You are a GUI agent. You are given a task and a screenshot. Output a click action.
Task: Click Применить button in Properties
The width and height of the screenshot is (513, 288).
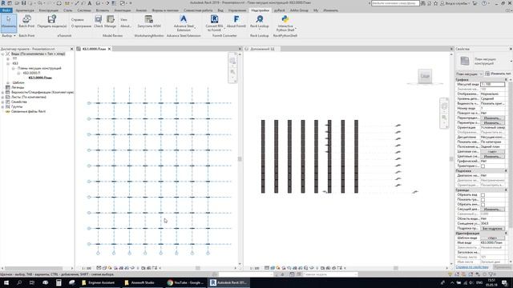[x=503, y=267]
